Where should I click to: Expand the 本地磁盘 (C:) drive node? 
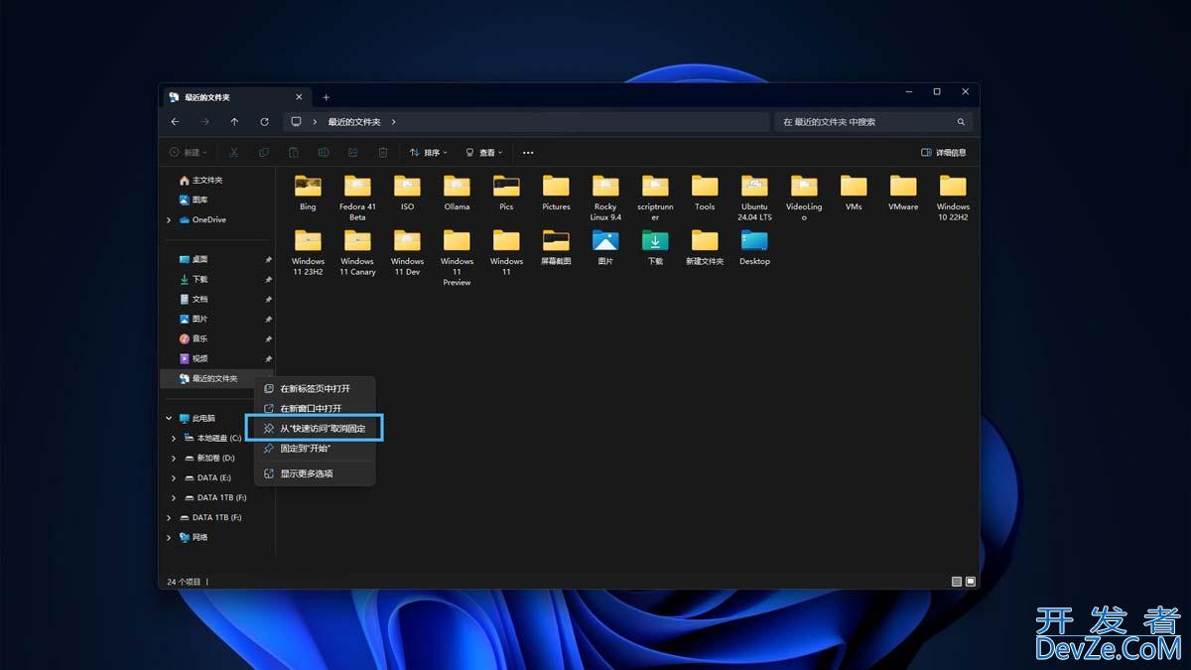point(175,438)
